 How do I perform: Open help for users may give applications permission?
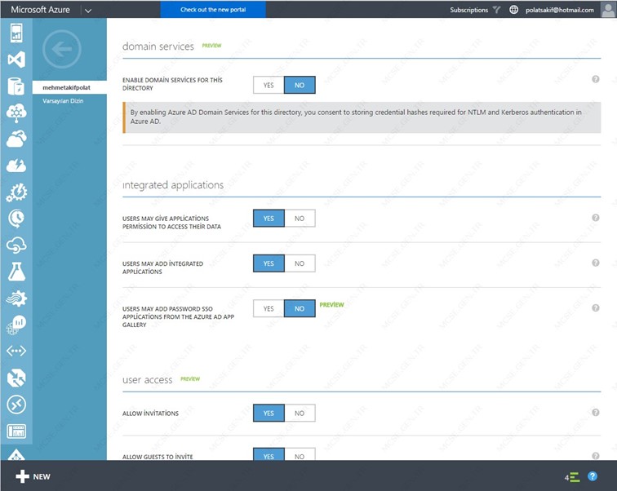(595, 218)
